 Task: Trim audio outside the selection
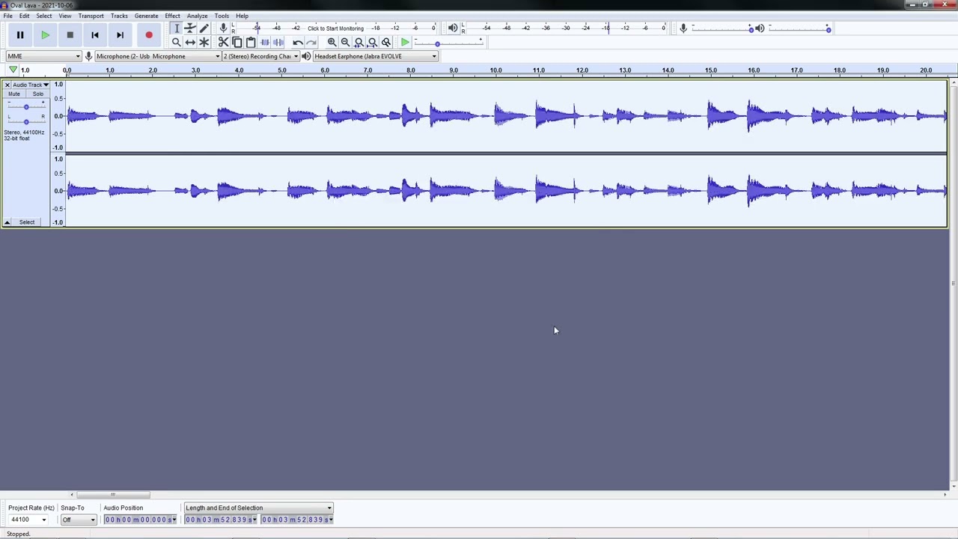[x=265, y=43]
